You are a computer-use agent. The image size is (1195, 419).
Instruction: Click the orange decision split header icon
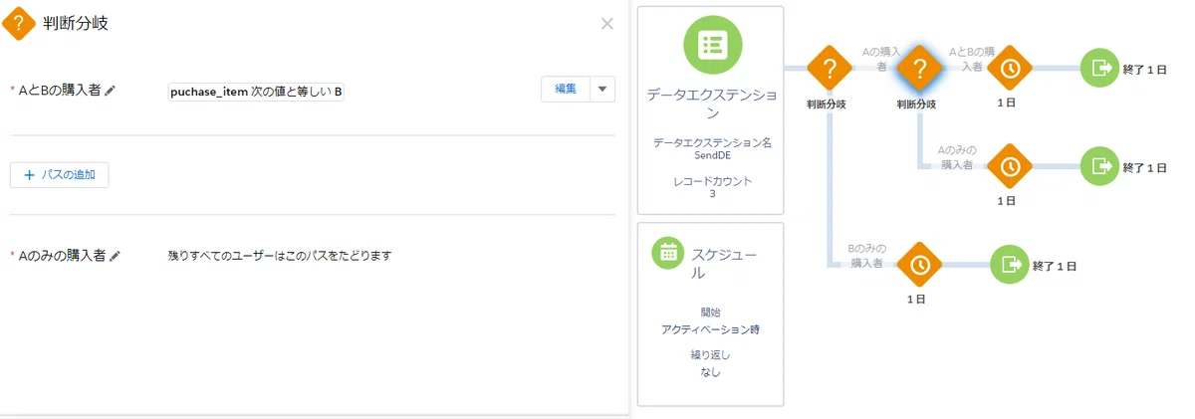tap(19, 24)
